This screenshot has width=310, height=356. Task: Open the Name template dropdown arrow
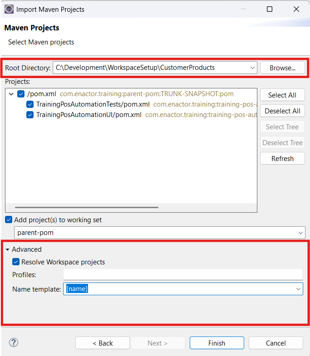[298, 289]
